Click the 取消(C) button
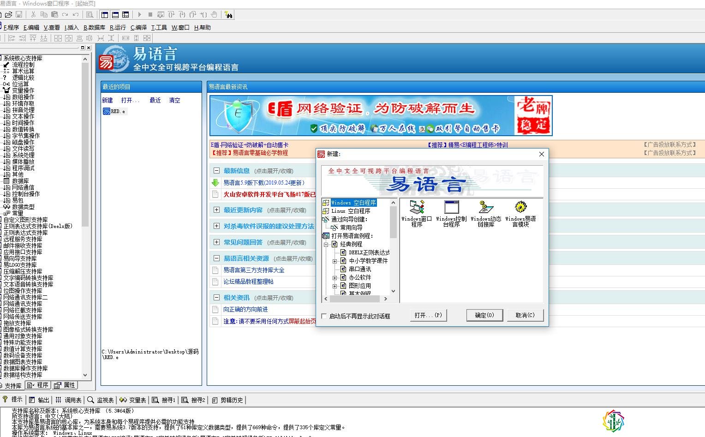 tap(525, 315)
